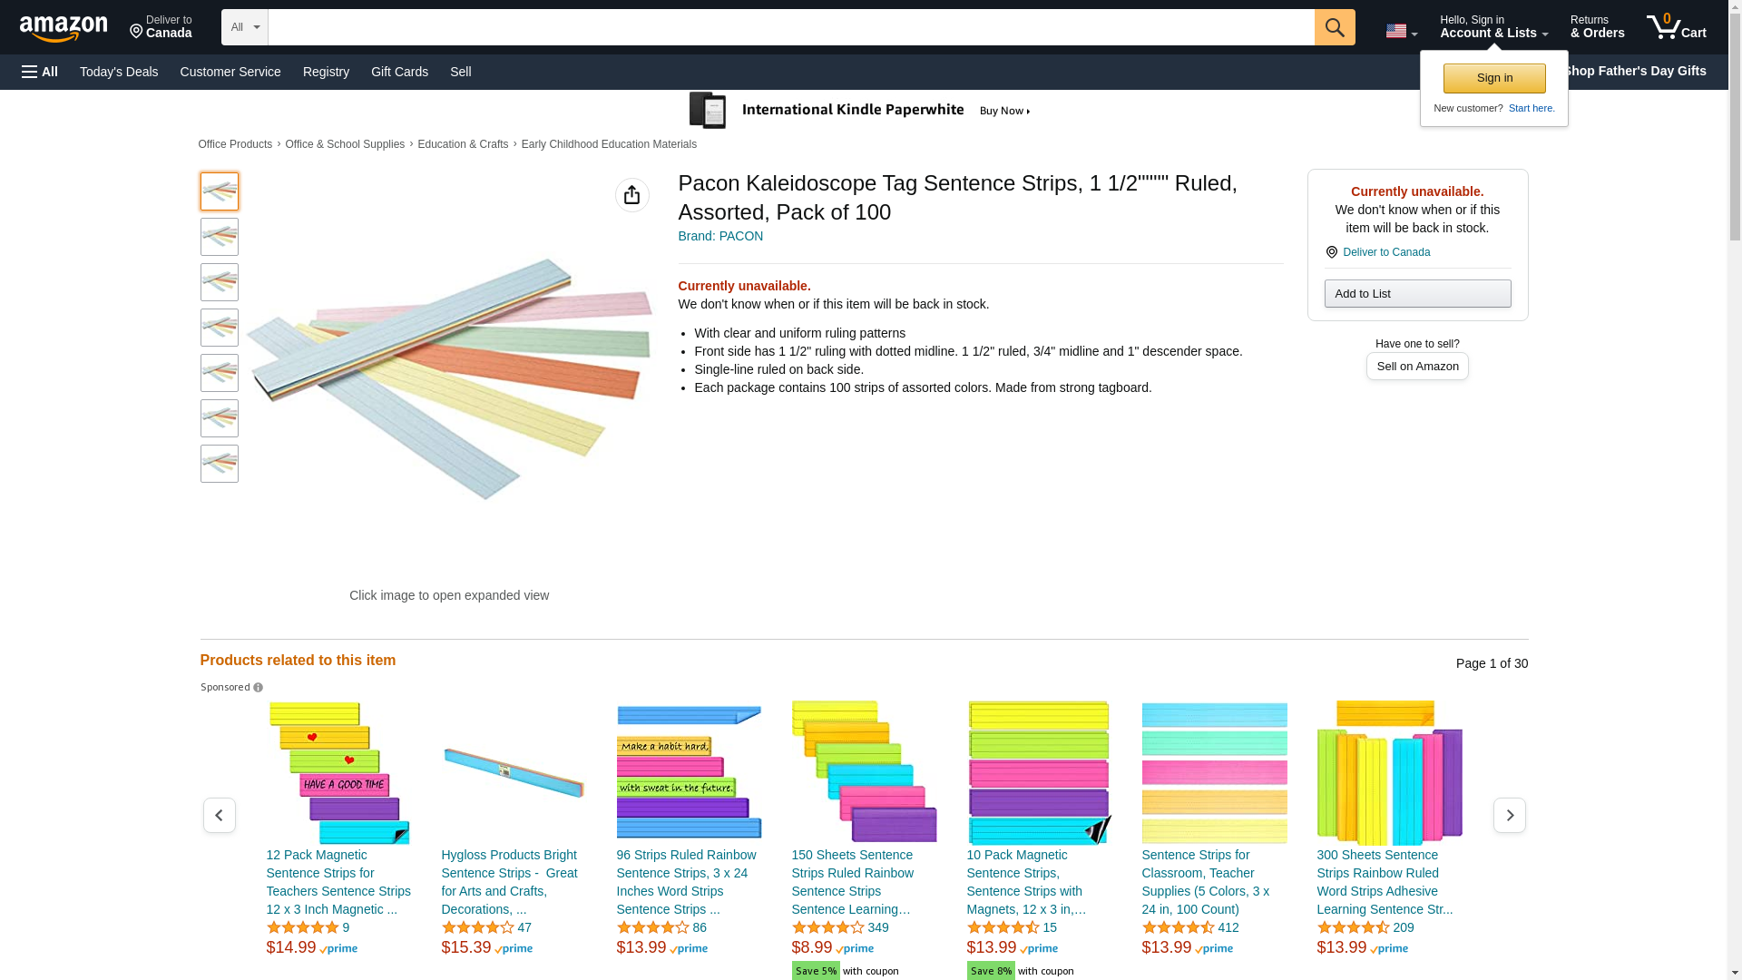Click the Sell on Amazon button

pos(1417,366)
